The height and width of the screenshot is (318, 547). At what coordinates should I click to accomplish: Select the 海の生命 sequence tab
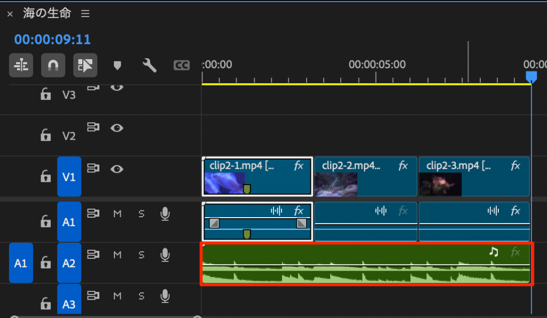pos(47,14)
